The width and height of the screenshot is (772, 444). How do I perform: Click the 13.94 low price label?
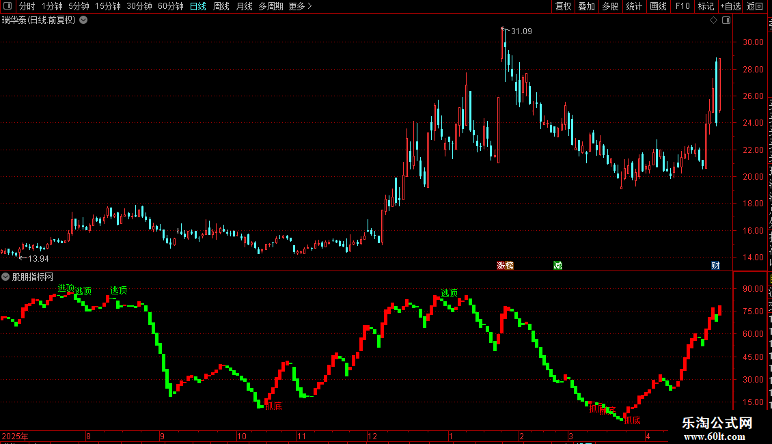pyautogui.click(x=38, y=258)
